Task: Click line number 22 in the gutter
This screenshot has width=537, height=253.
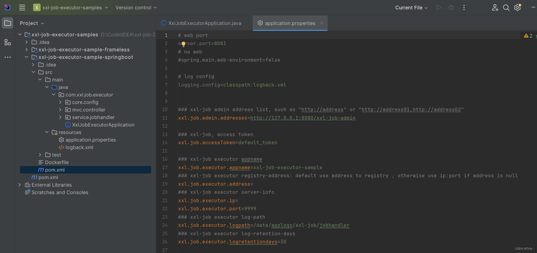Action: click(x=165, y=209)
